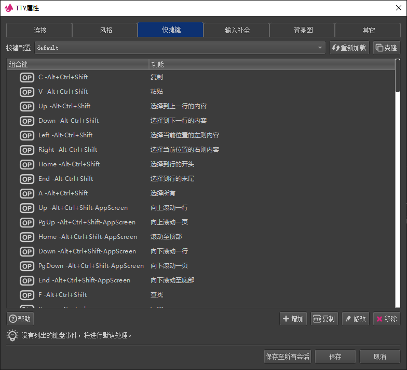Click the lightbulb hint icon at bottom left
Image resolution: width=407 pixels, height=370 pixels.
tap(12, 335)
